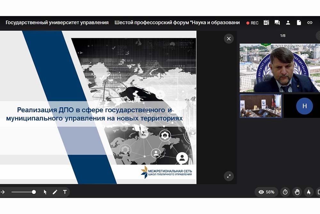Image resolution: width=320 pixels, height=214 pixels.
Task: Click the slider handle in drawing toolbar
Action: pyautogui.click(x=34, y=192)
